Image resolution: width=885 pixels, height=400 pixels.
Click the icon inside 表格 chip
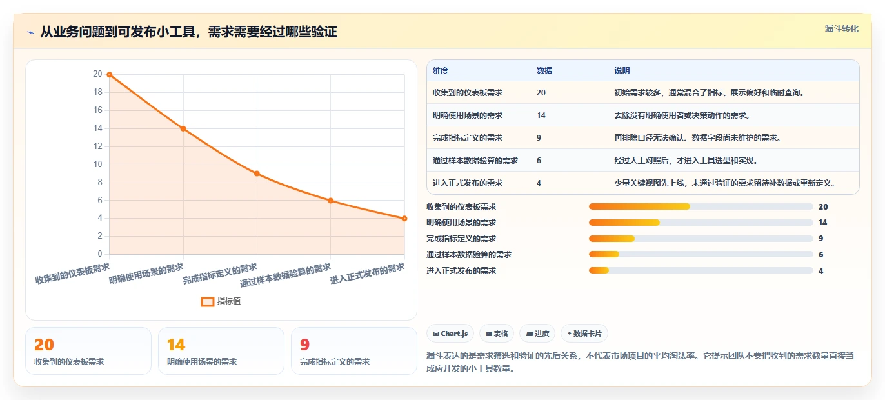coord(489,334)
